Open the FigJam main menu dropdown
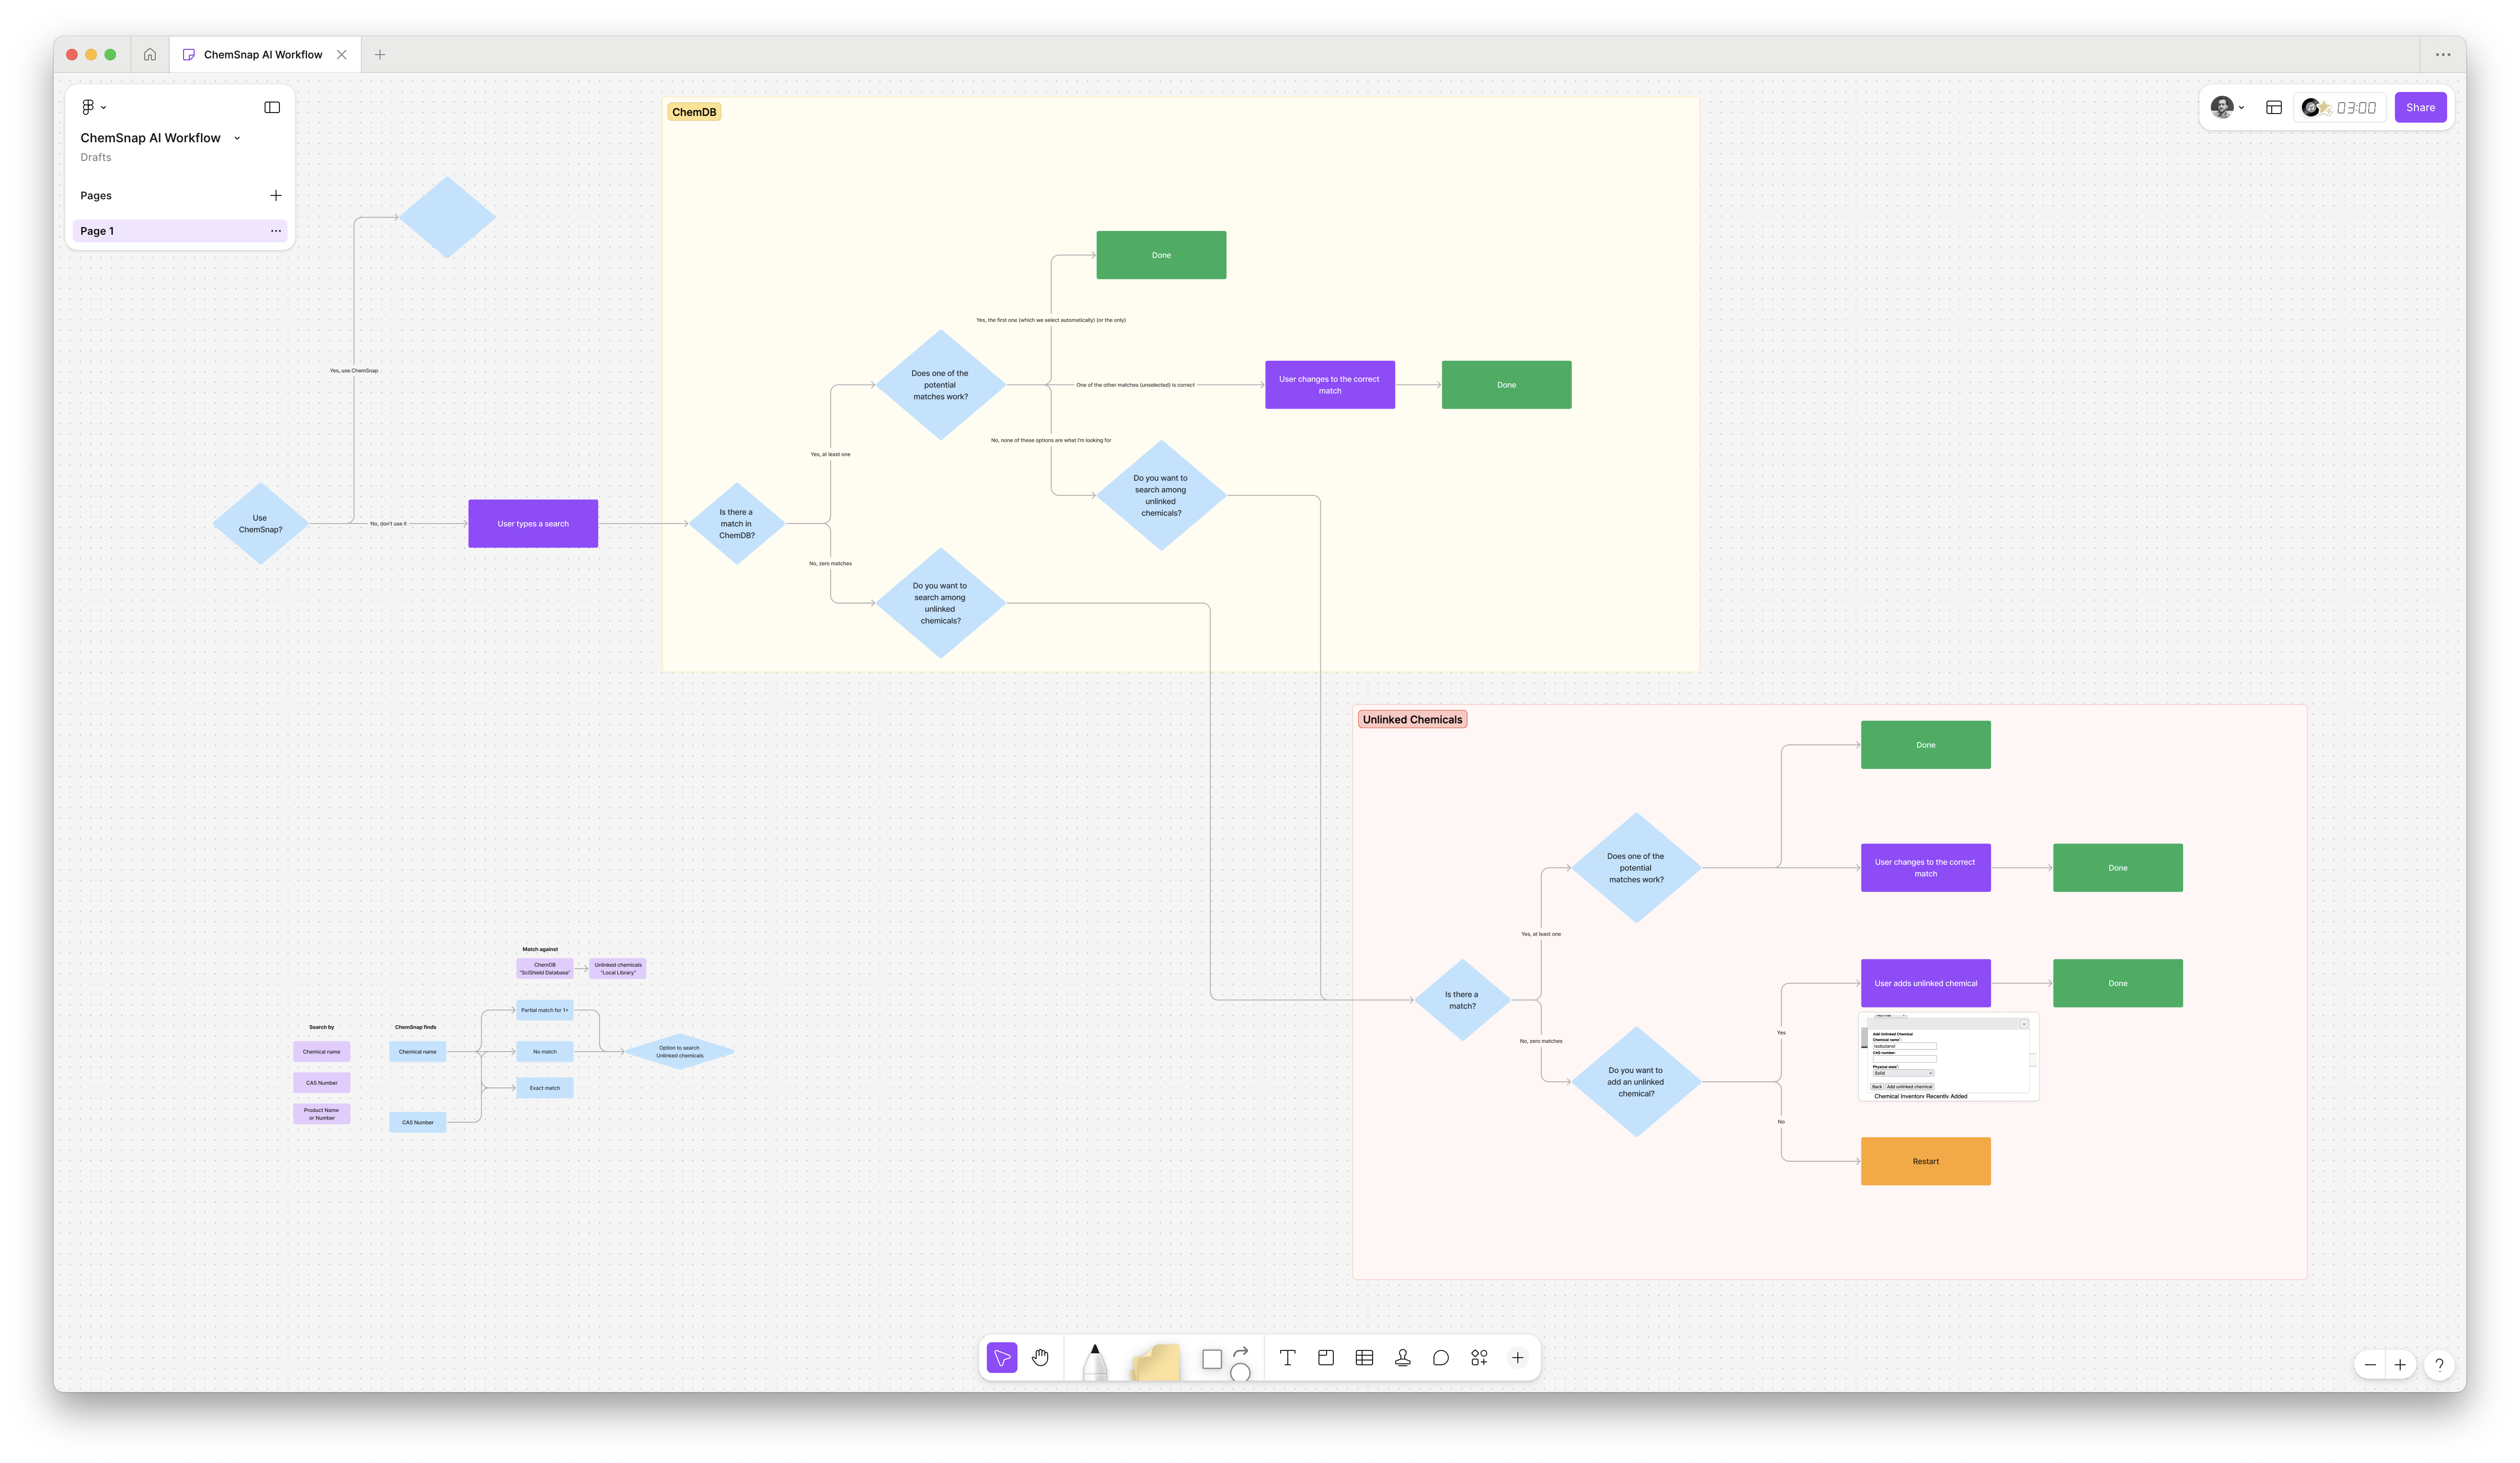 pos(93,107)
